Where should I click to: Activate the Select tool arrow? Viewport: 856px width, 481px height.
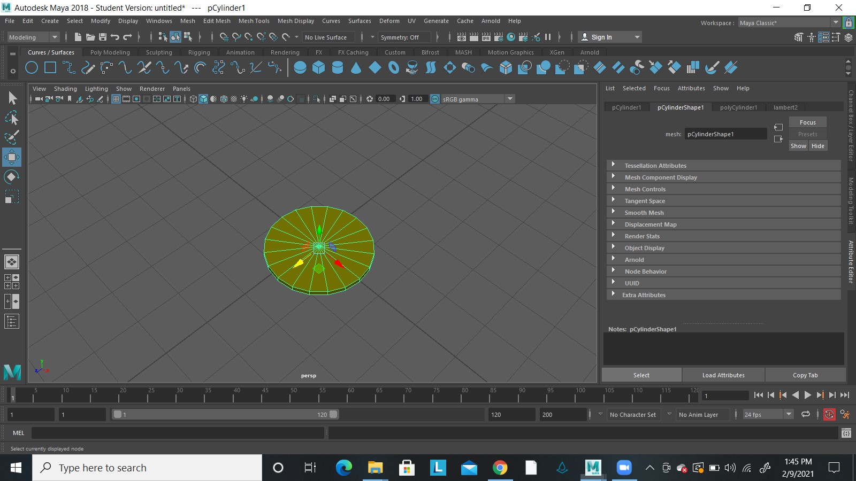click(12, 98)
